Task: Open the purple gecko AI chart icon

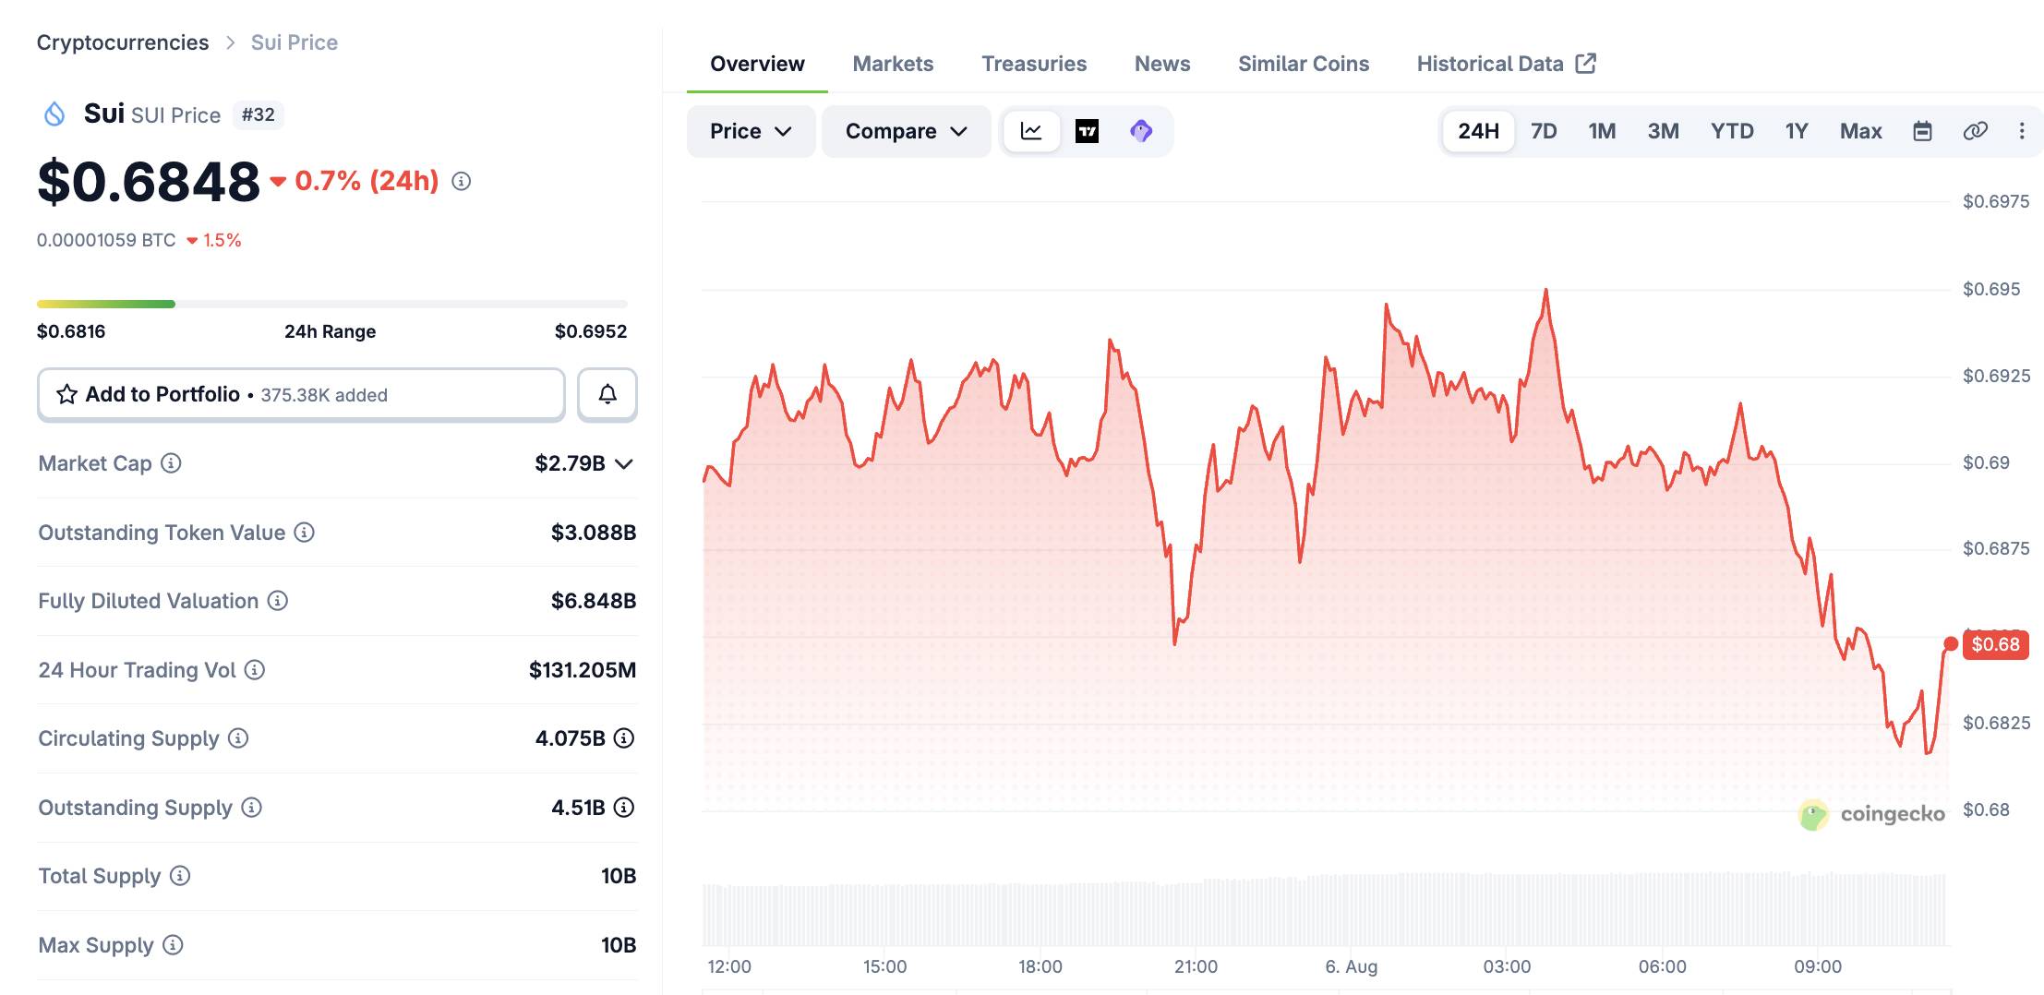Action: tap(1141, 131)
